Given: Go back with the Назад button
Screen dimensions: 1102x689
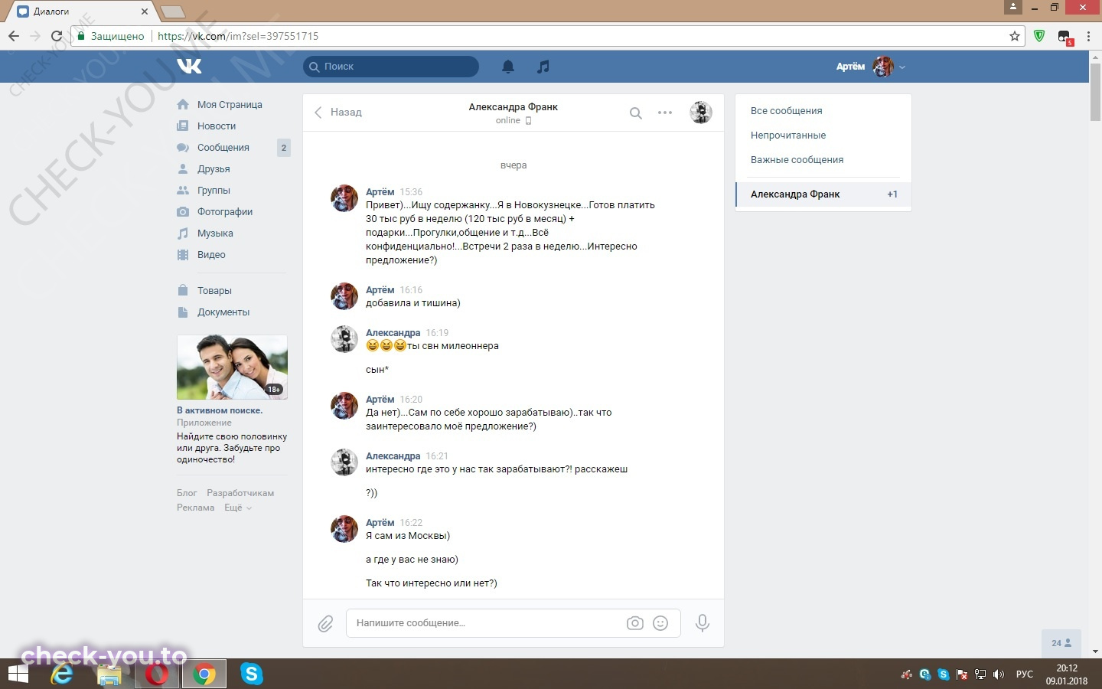Looking at the screenshot, I should point(338,113).
